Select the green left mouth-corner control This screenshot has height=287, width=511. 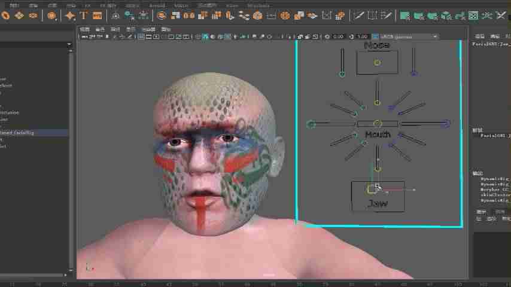click(x=311, y=124)
